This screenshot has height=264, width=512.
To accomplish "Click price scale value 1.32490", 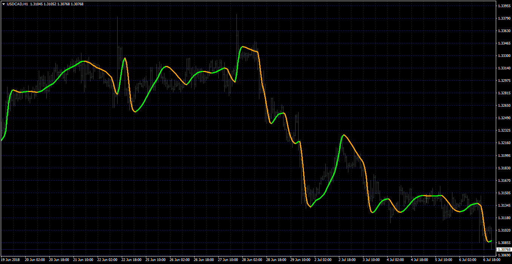I will [x=504, y=118].
